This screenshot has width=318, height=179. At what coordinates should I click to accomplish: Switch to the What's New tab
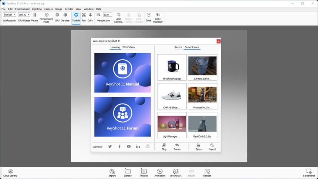(129, 47)
